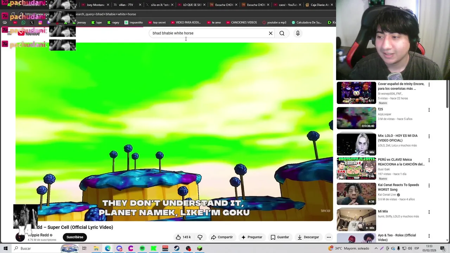Open options for Cover español de trinity video
450x253 pixels.
[x=429, y=85]
